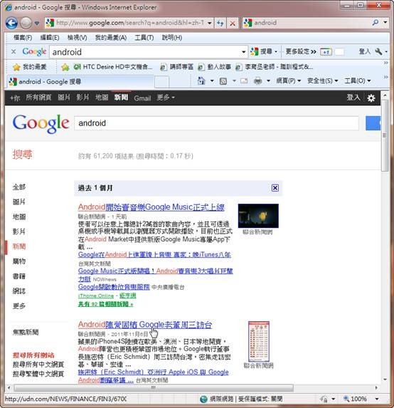
Task: Open the 工具(T) menu
Action: 144,38
